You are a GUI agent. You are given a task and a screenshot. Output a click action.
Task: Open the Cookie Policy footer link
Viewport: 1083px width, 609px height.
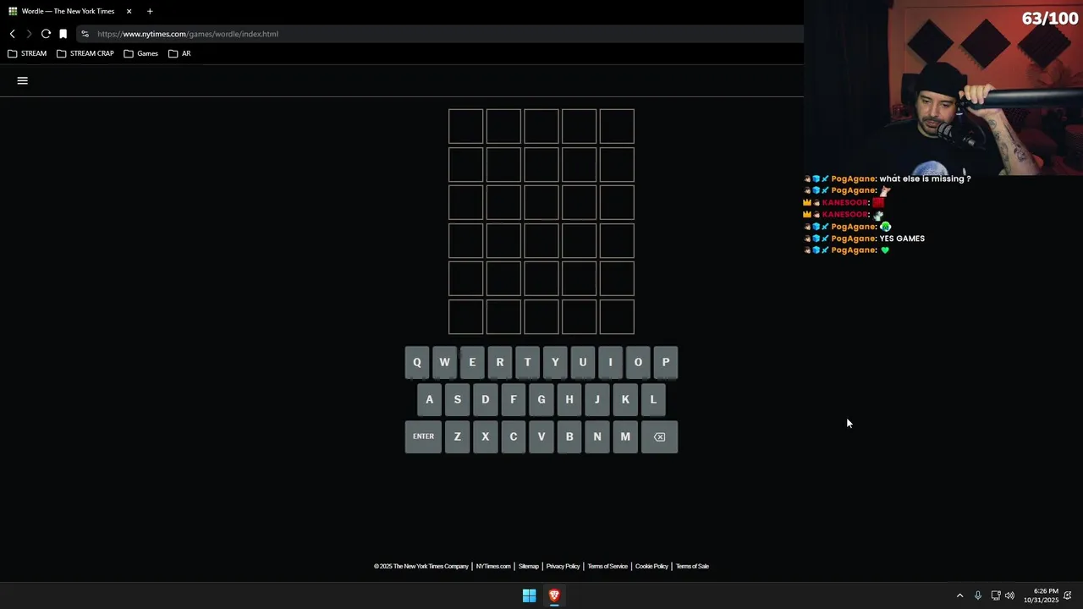click(x=651, y=566)
